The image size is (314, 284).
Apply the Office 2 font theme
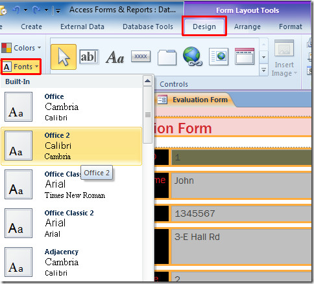pyautogui.click(x=71, y=146)
